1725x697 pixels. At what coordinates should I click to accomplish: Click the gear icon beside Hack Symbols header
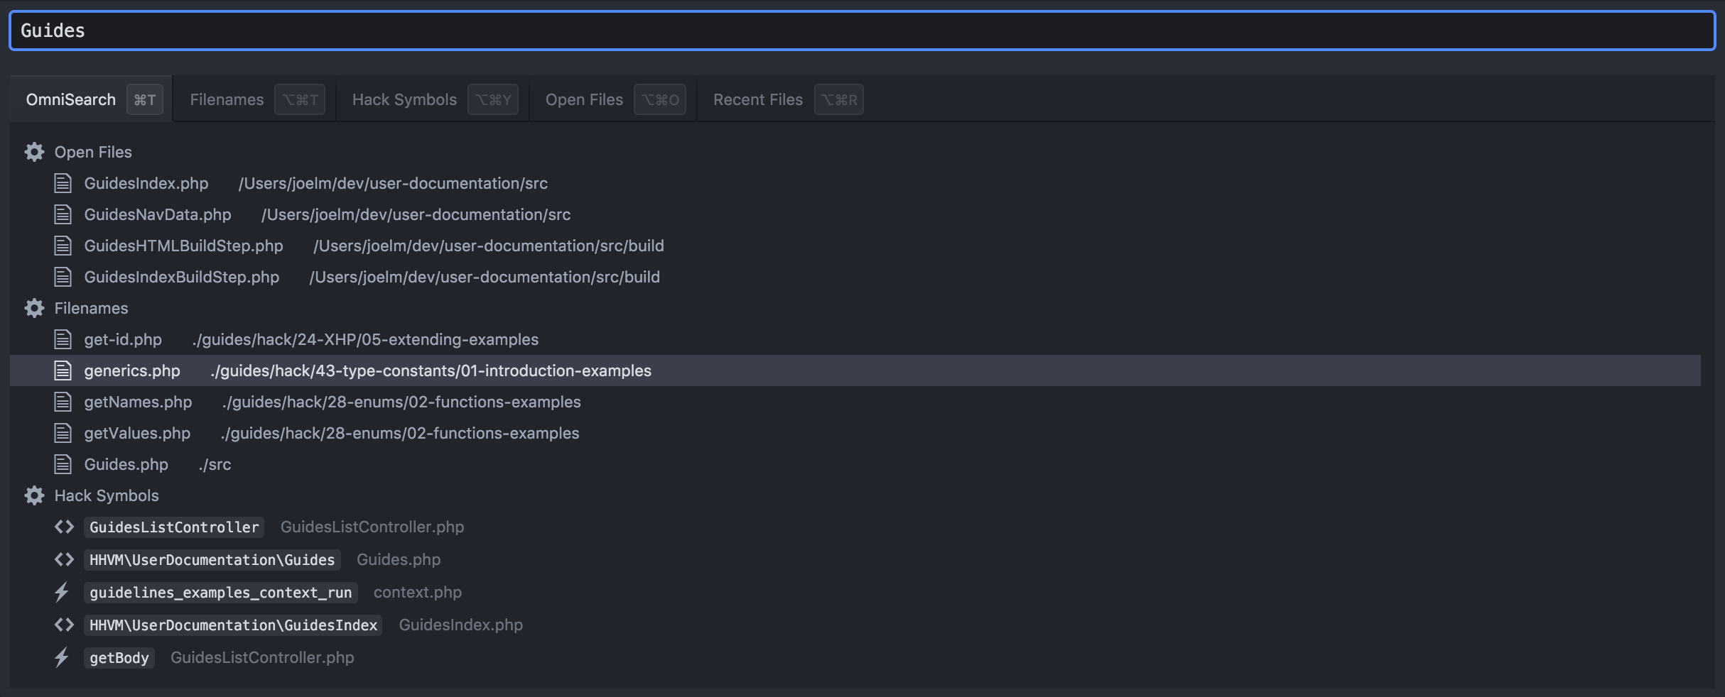pos(34,495)
